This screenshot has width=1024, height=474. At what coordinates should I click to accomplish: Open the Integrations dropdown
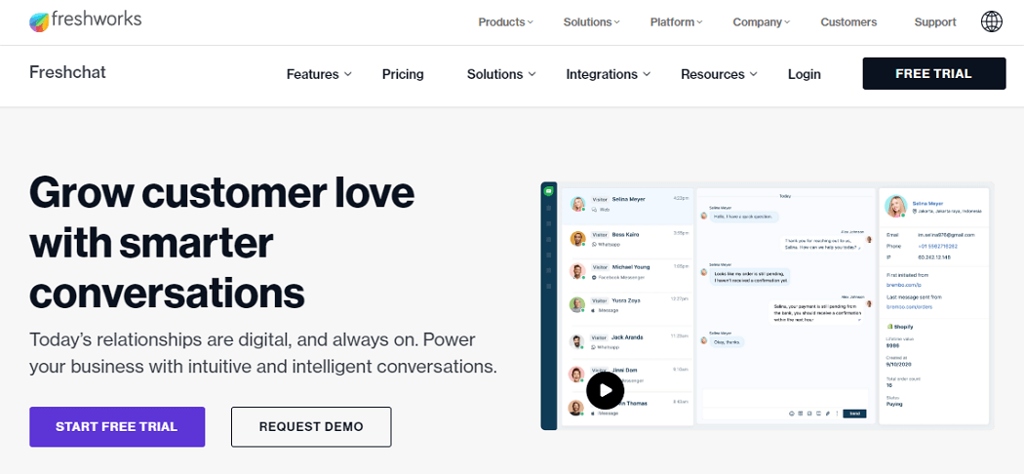(608, 74)
